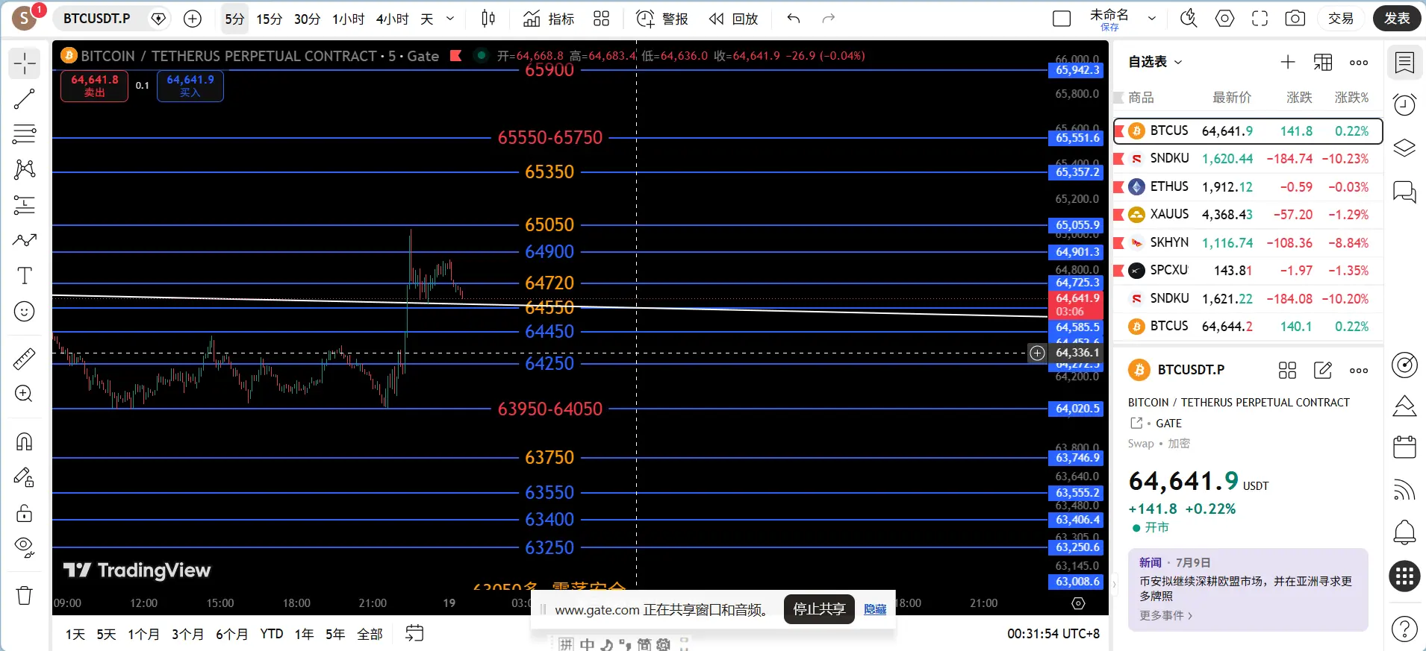This screenshot has width=1426, height=651.
Task: Open watchlist advanced view
Action: pyautogui.click(x=1323, y=62)
